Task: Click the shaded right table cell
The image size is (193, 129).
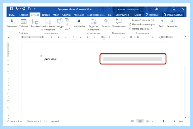Action: click(132, 59)
